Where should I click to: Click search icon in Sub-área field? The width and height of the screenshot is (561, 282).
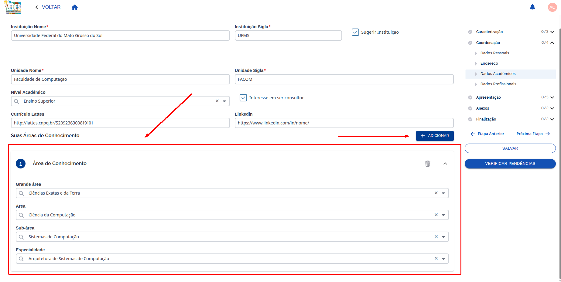click(21, 237)
